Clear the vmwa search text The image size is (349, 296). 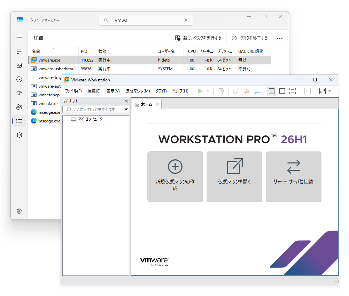pyautogui.click(x=186, y=20)
